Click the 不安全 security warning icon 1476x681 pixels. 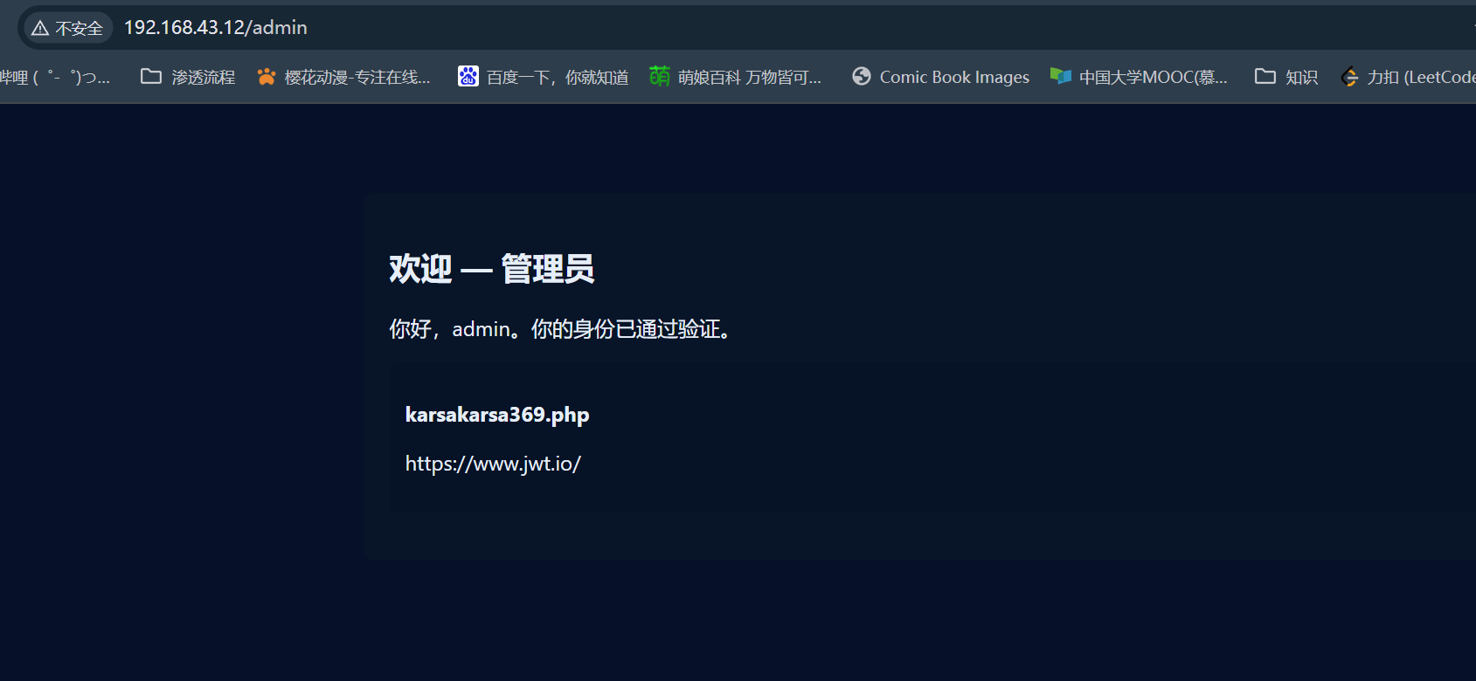pyautogui.click(x=40, y=29)
